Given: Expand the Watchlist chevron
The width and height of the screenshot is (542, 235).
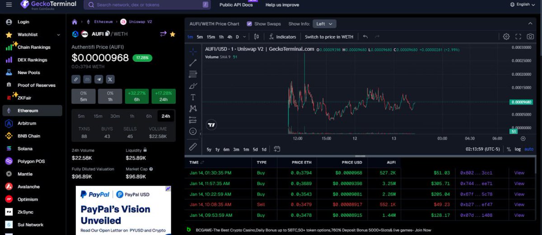Looking at the screenshot, I should click(58, 35).
